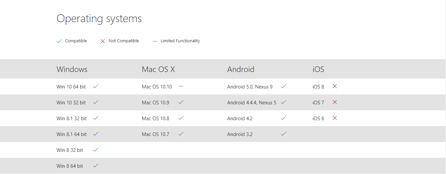This screenshot has height=174, width=446.
Task: Click the checkmark for Win 8.1 64 bit
Action: (x=96, y=134)
